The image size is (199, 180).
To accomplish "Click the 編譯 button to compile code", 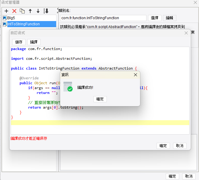I will click(34, 42).
